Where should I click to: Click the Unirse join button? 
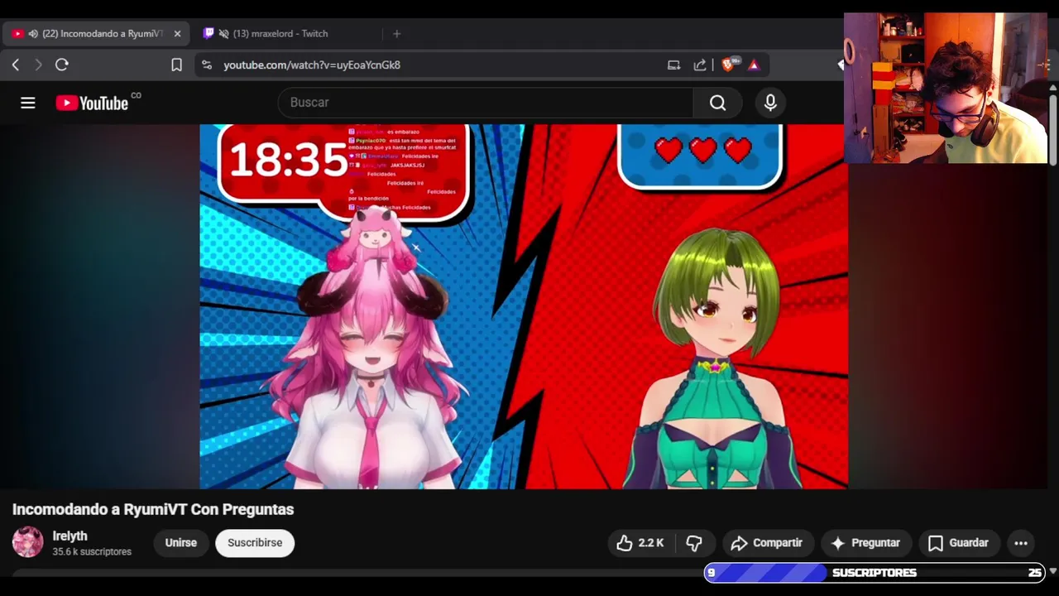coord(180,543)
